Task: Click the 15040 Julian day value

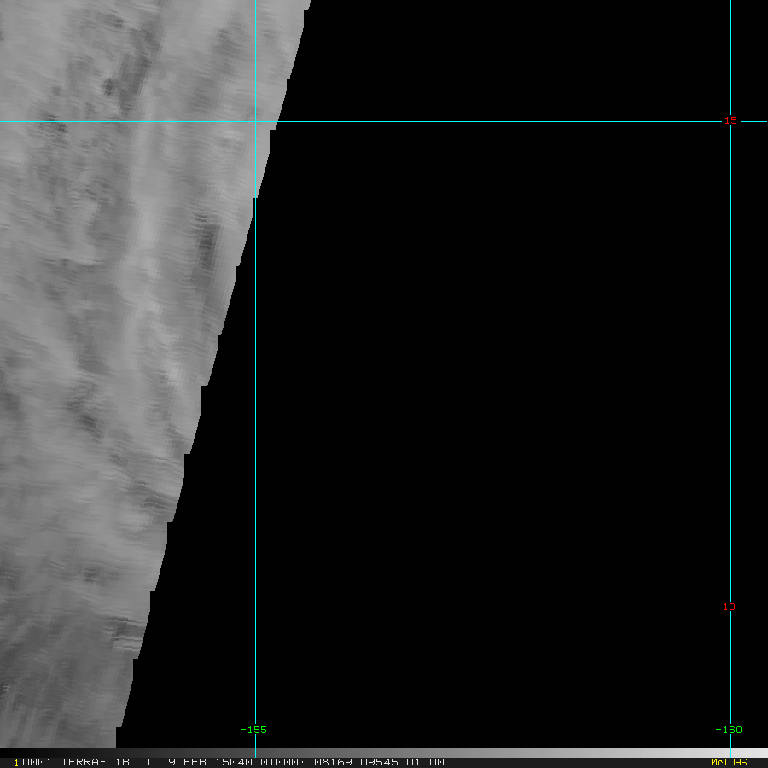Action: [x=235, y=762]
